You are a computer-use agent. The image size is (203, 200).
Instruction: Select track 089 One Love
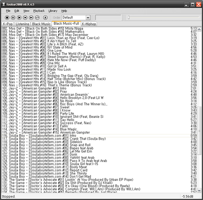click(x=99, y=50)
